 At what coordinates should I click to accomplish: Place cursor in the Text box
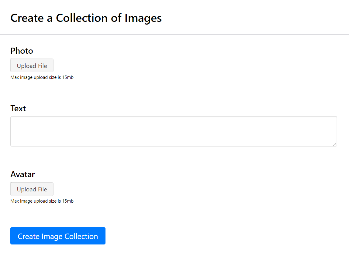tap(174, 131)
